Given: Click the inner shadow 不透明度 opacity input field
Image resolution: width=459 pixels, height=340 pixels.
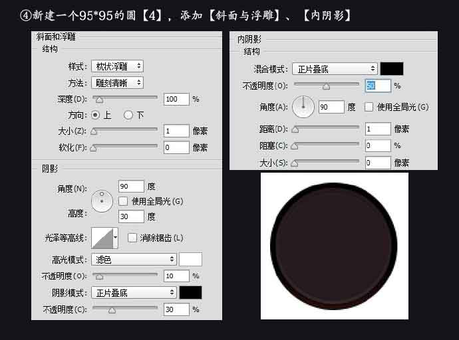Looking at the screenshot, I should 377,86.
